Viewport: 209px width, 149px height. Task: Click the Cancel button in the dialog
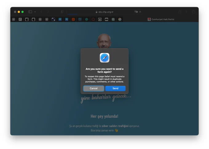tap(93, 89)
